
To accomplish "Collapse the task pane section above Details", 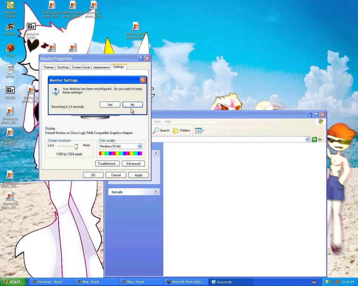I will (156, 153).
